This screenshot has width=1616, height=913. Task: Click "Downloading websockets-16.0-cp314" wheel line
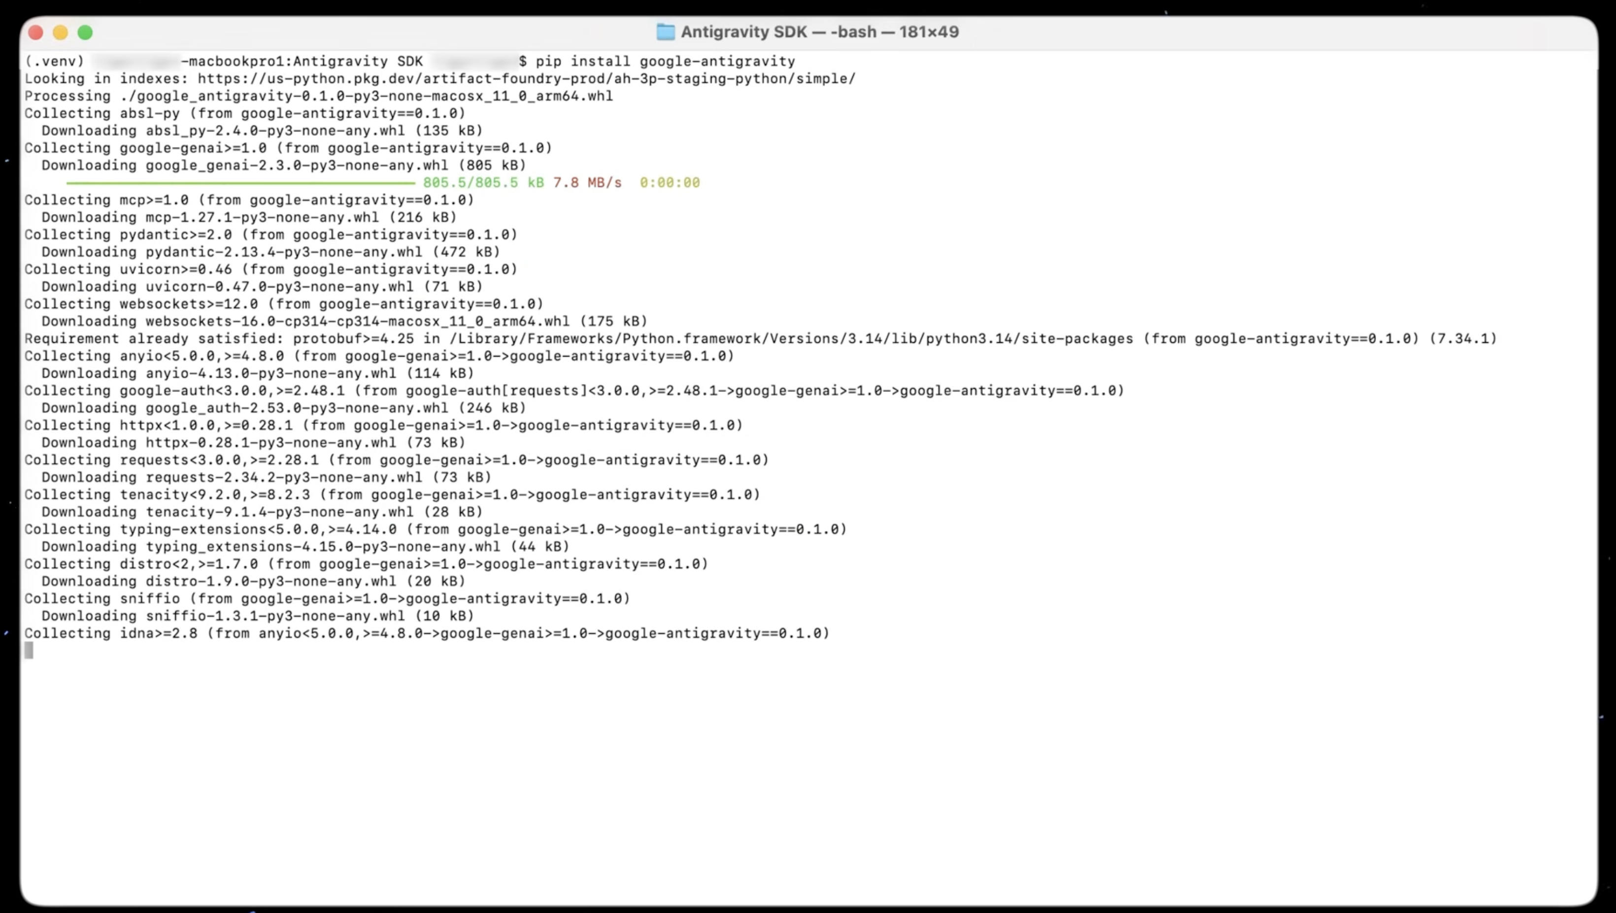tap(344, 322)
